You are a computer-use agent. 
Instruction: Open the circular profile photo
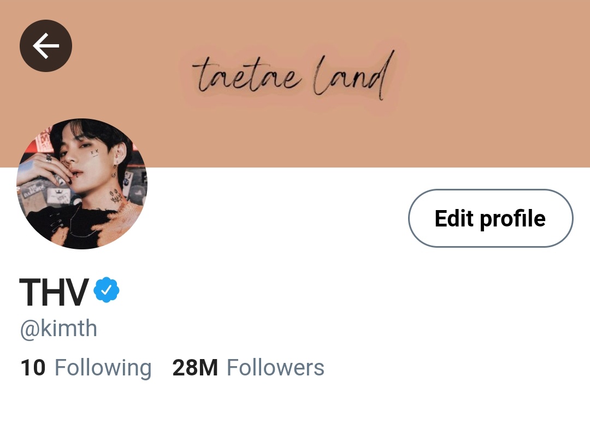point(82,184)
